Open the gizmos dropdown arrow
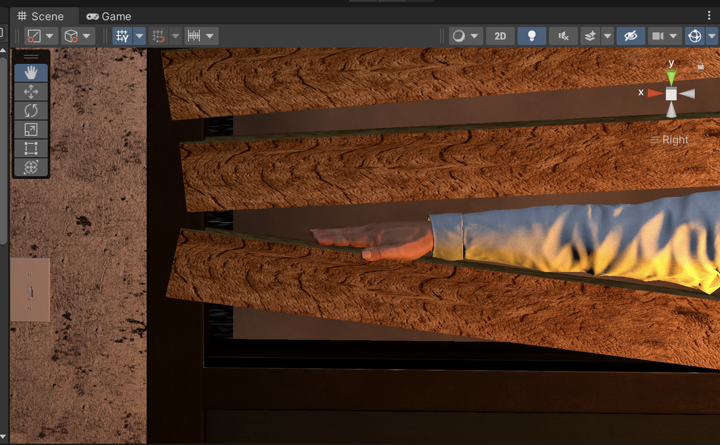This screenshot has height=445, width=720. click(x=712, y=36)
